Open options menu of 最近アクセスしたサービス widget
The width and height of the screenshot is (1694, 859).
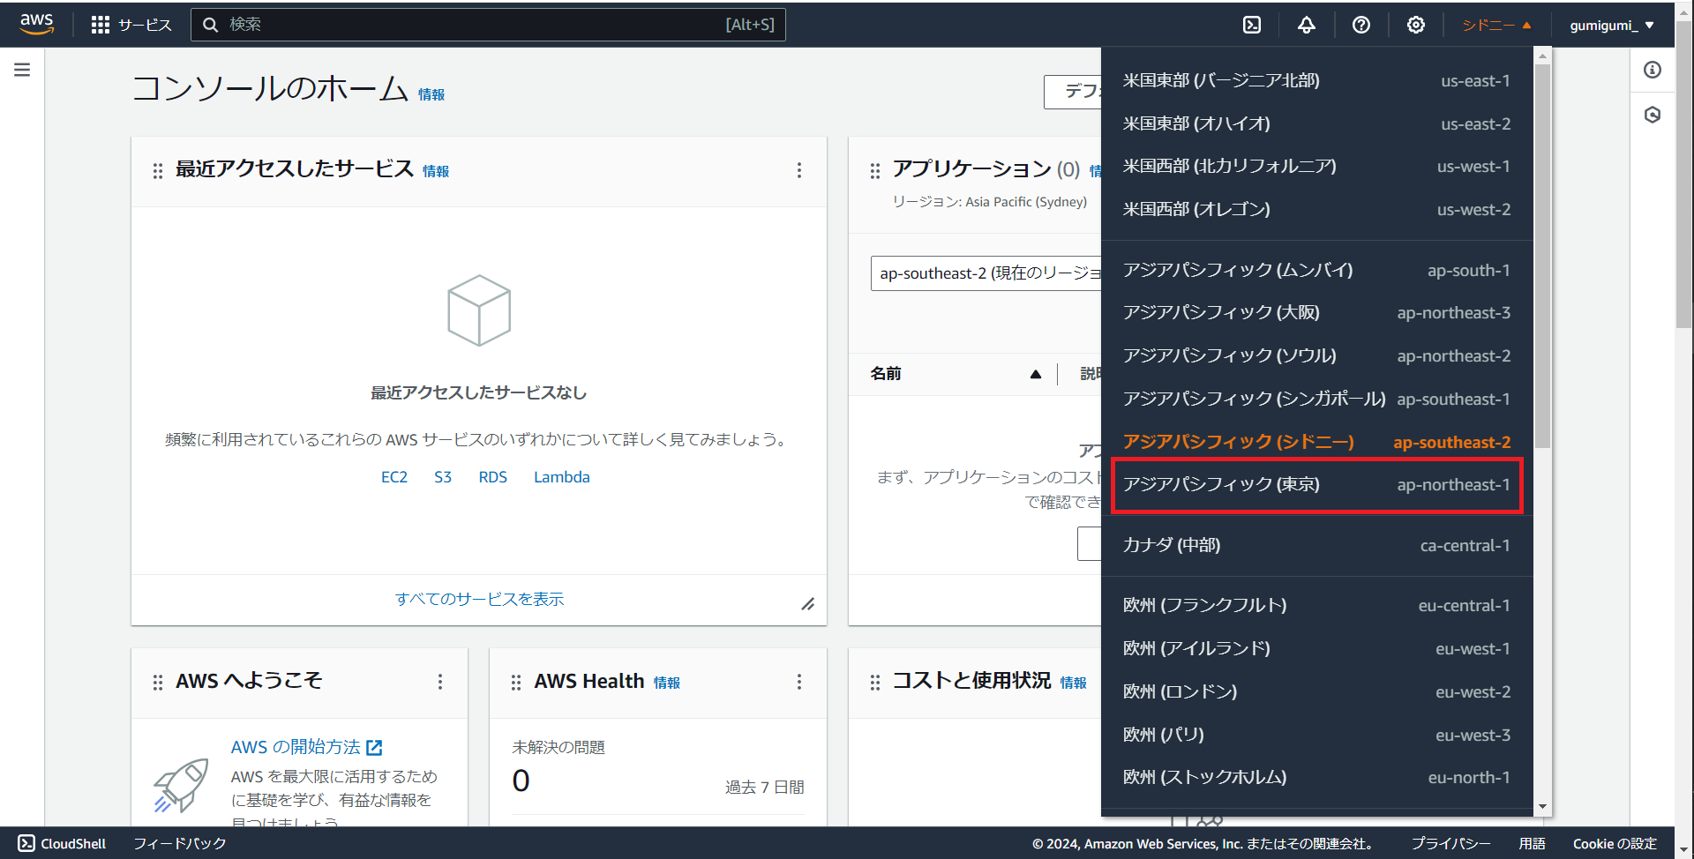pos(799,170)
